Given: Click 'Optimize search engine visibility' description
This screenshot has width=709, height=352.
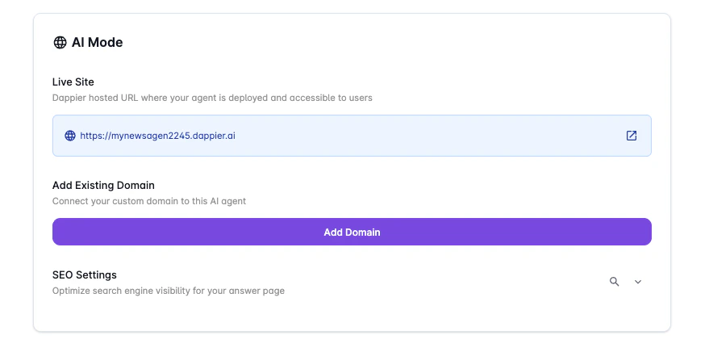Looking at the screenshot, I should pyautogui.click(x=169, y=291).
